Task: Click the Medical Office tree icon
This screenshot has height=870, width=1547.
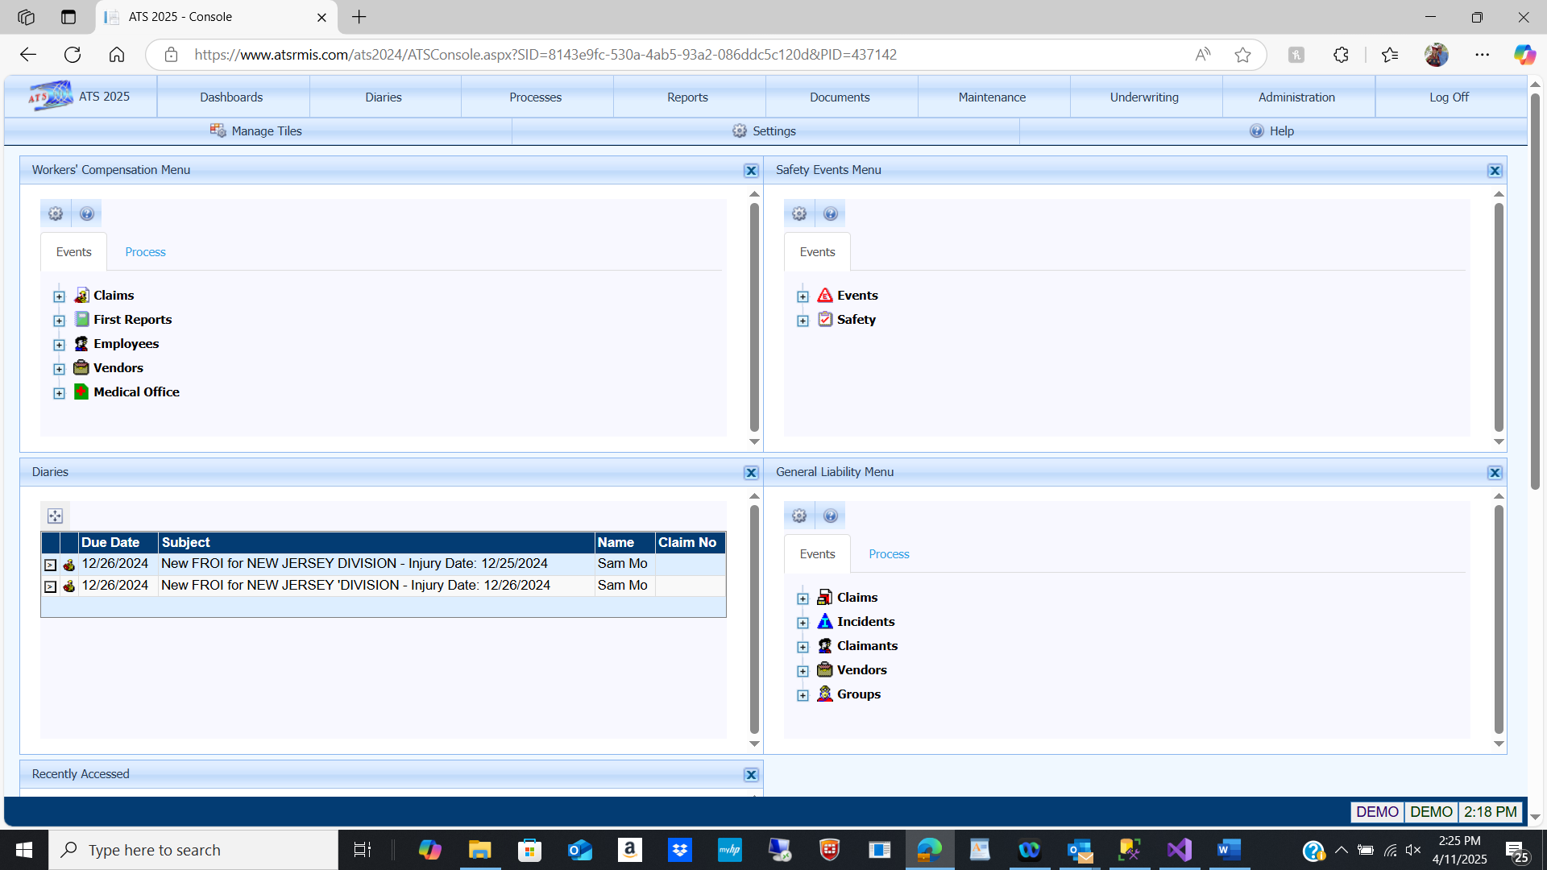Action: pyautogui.click(x=81, y=391)
